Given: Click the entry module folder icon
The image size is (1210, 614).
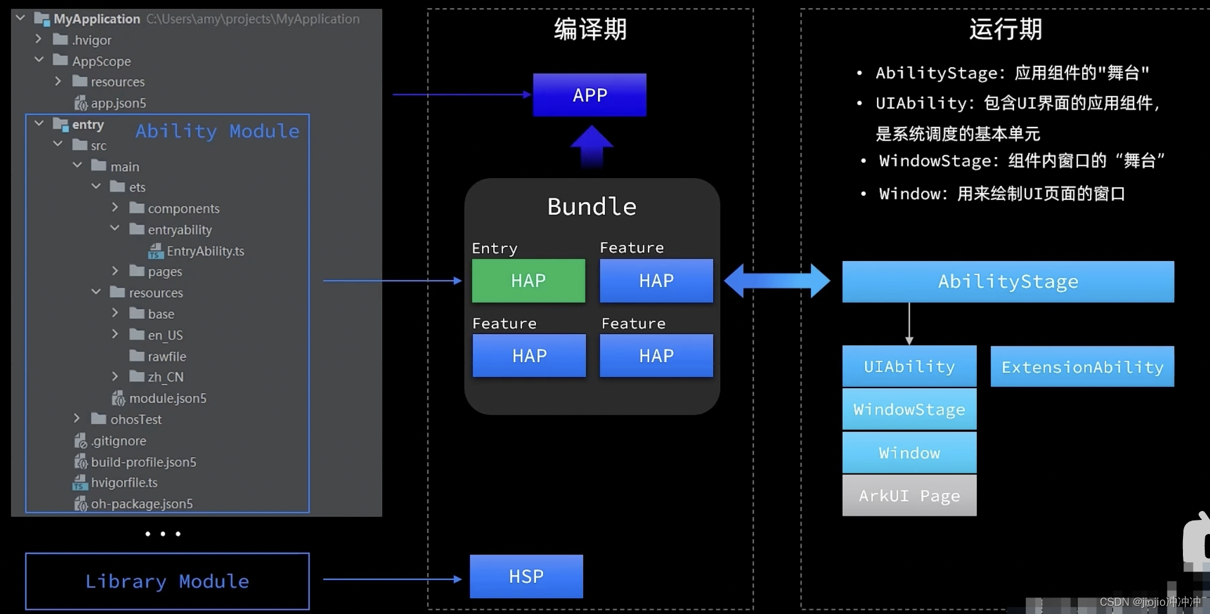Looking at the screenshot, I should tap(61, 124).
